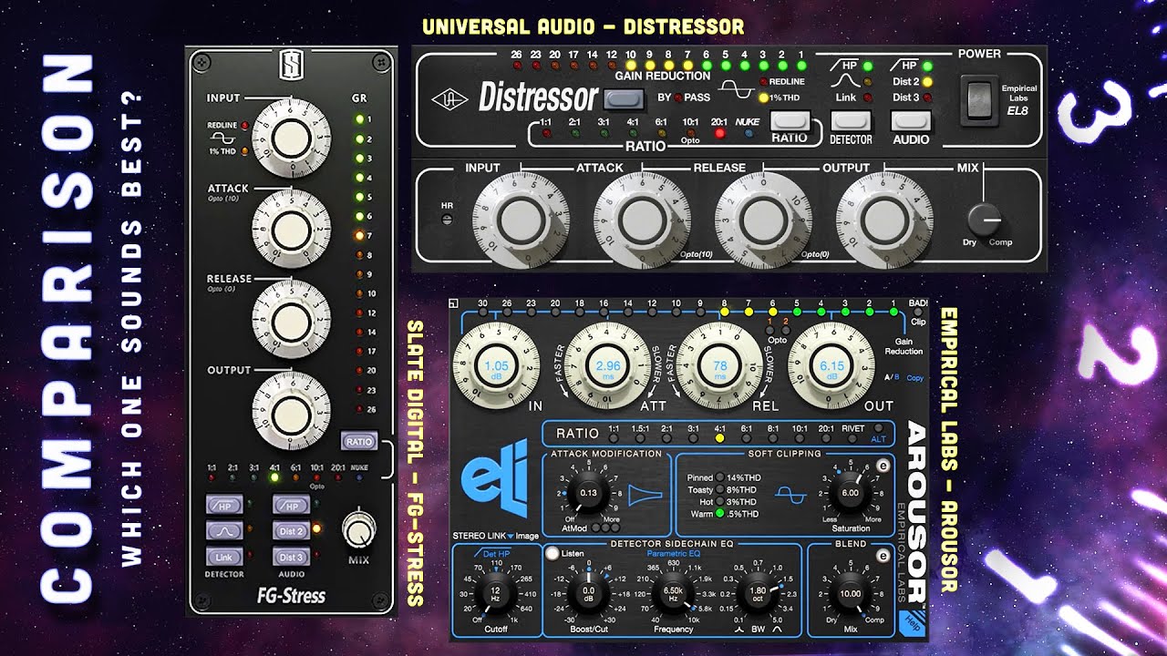Select the Arousor 4:1 ratio LED
This screenshot has width=1167, height=656.
(719, 439)
